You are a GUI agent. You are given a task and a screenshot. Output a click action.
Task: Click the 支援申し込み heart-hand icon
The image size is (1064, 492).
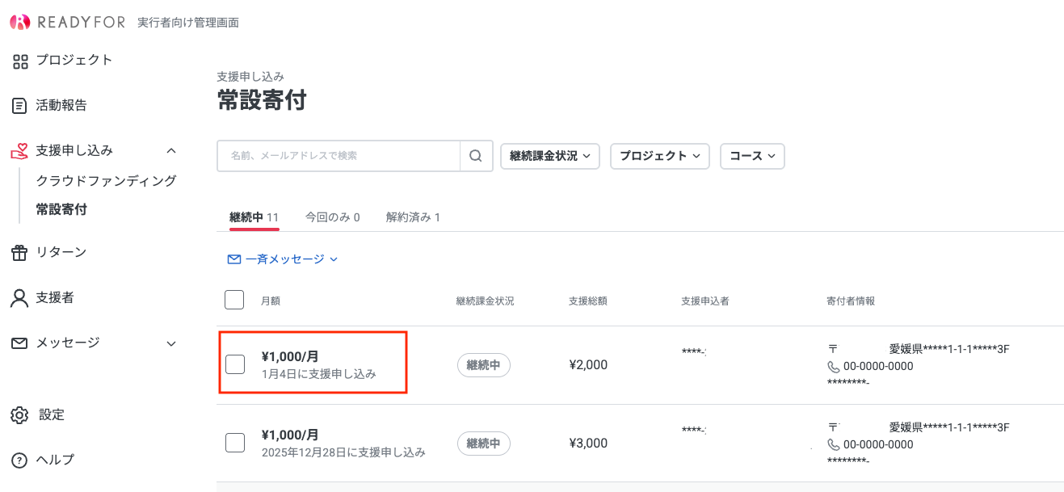(20, 151)
